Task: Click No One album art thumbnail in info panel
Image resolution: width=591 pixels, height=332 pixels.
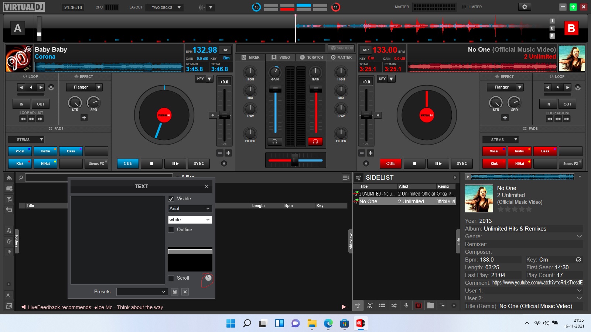Action: 479,199
